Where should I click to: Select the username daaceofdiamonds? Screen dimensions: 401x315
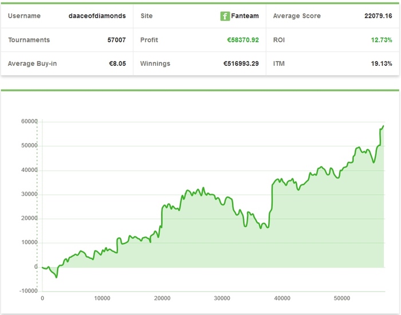coord(97,16)
